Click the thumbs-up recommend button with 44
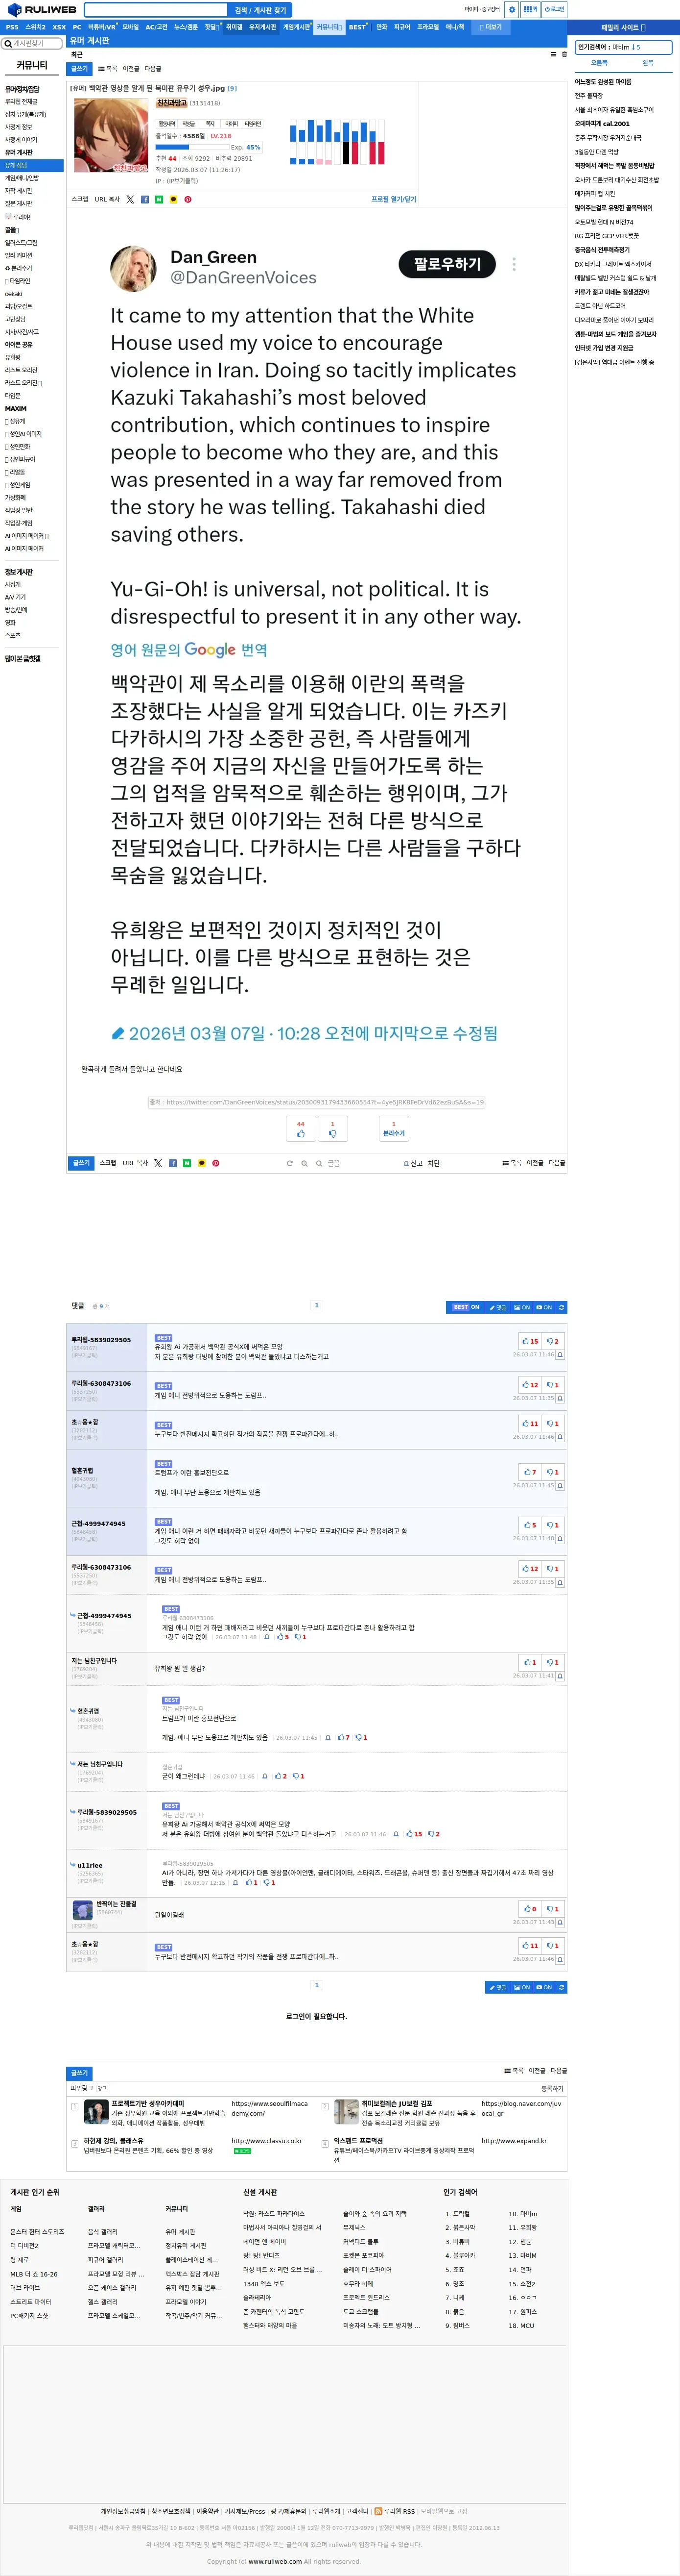680x2576 pixels. click(301, 1128)
